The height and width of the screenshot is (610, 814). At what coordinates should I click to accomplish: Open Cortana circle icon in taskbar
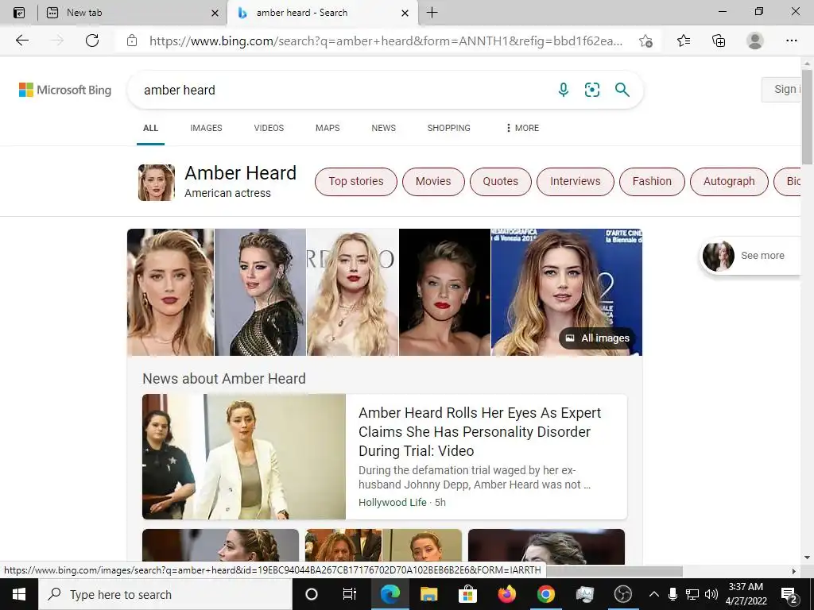(x=312, y=594)
